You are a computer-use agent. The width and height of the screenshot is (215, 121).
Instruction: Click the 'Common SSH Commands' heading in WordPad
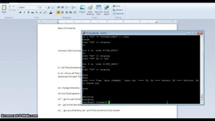click(x=69, y=51)
